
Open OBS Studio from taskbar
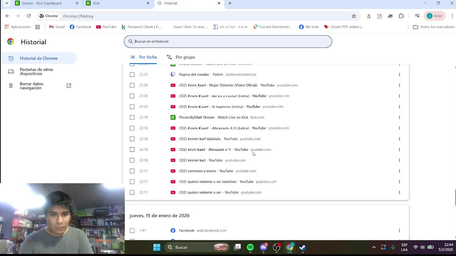[276, 247]
